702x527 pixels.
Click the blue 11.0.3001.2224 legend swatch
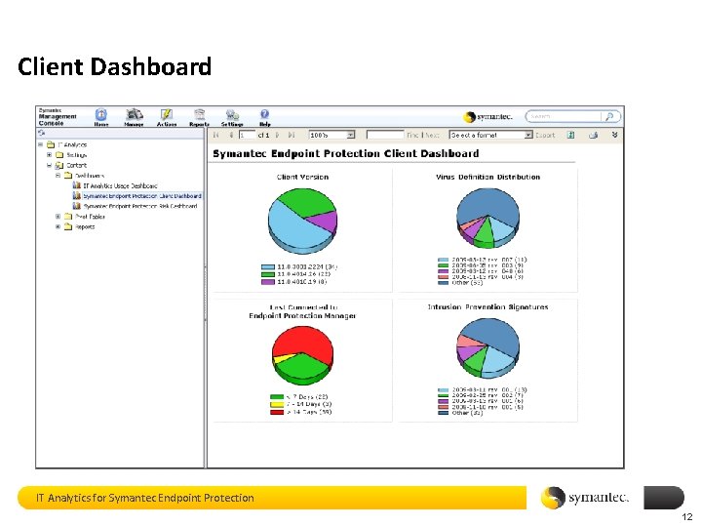coord(268,267)
